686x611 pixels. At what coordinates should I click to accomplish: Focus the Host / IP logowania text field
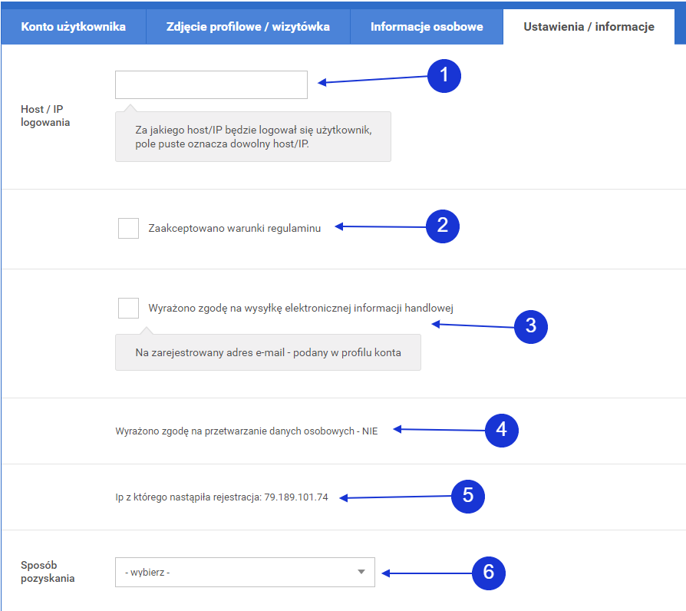[211, 85]
